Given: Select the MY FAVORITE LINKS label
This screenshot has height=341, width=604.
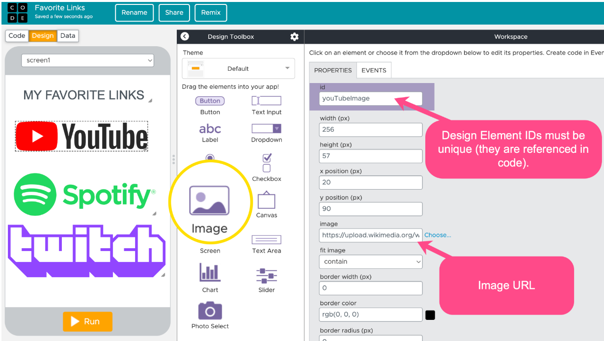Looking at the screenshot, I should 84,95.
